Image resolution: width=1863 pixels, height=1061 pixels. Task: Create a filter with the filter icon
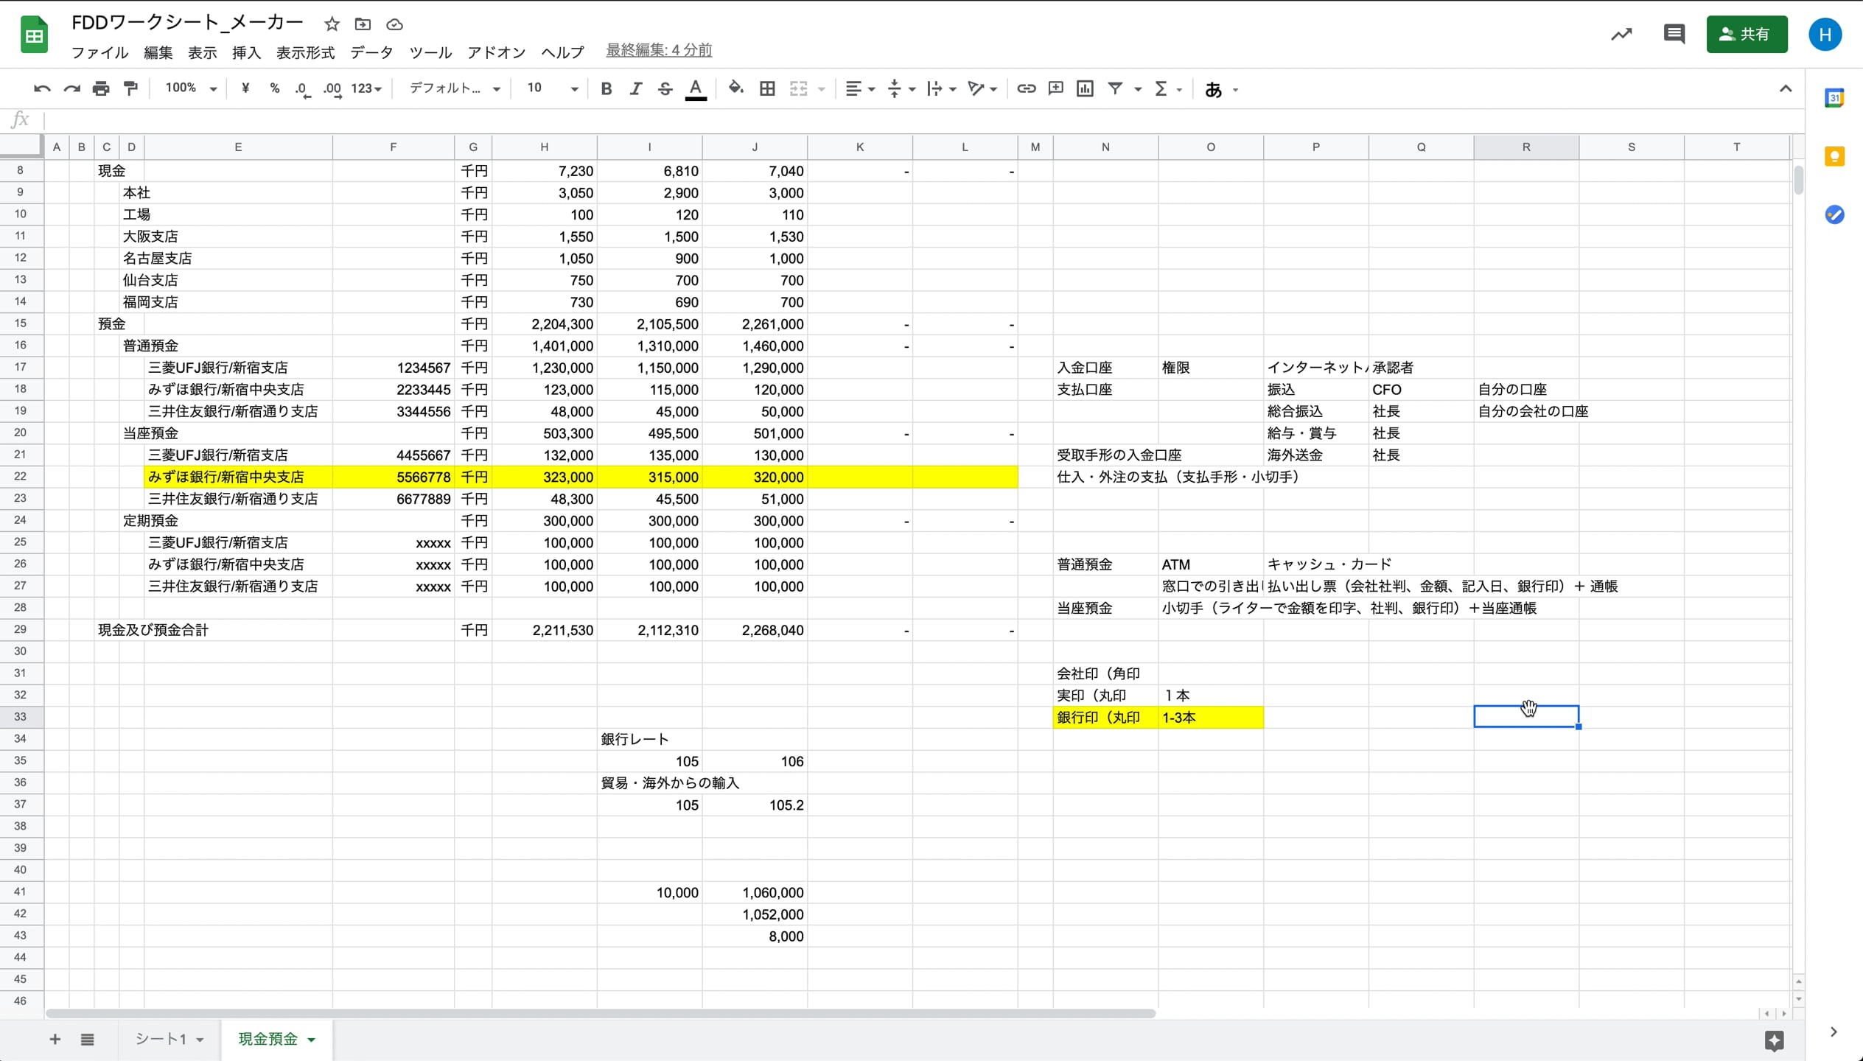click(x=1114, y=88)
